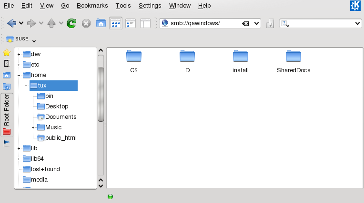This screenshot has height=203, width=364.
Task: Switch to Details view mode
Action: point(131,23)
